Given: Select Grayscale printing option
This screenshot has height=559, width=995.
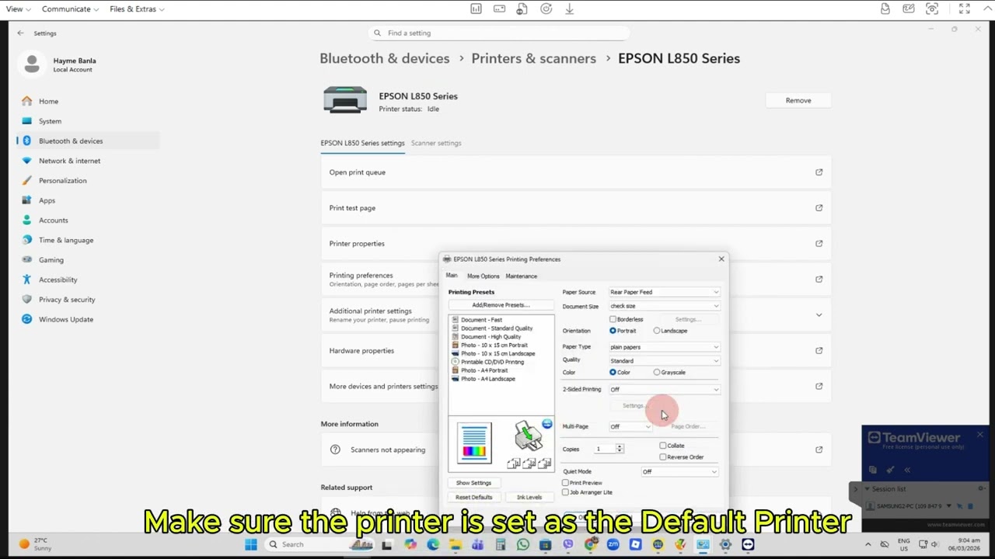Looking at the screenshot, I should pos(657,373).
